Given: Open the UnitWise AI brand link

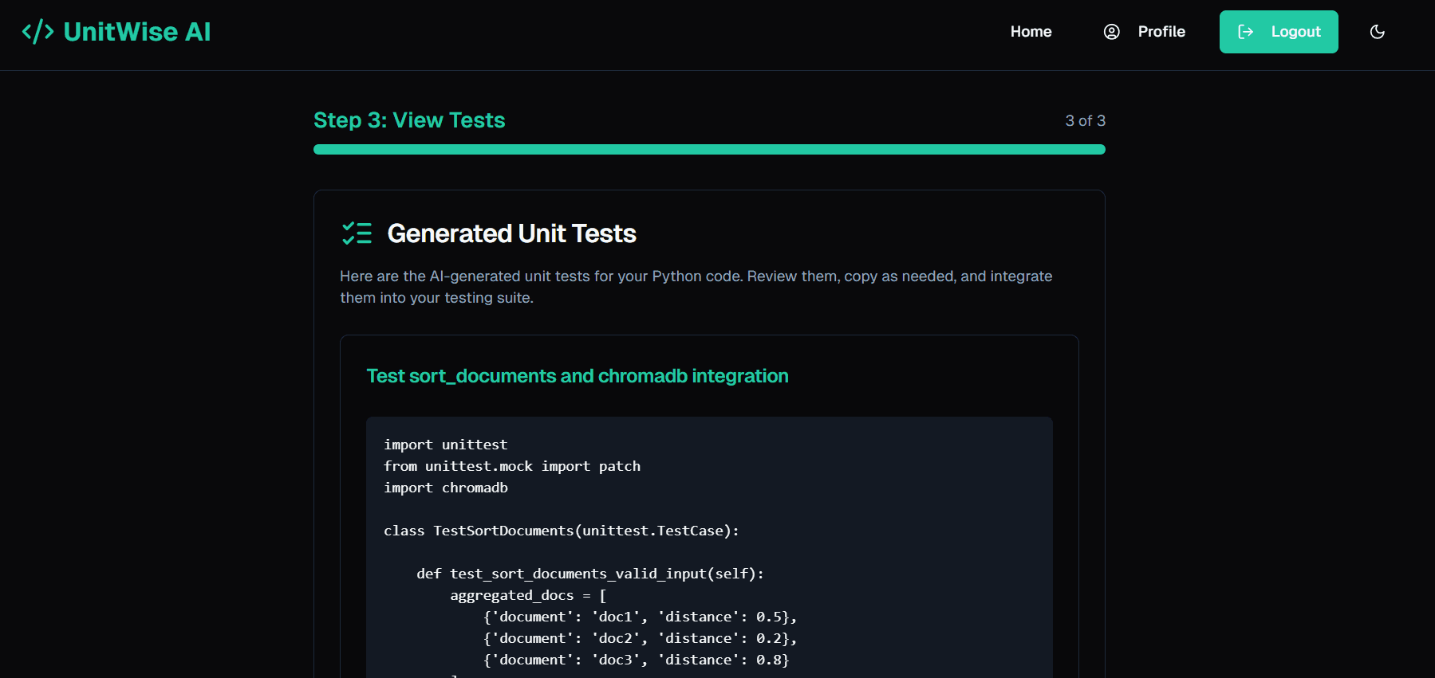Looking at the screenshot, I should click(x=116, y=32).
